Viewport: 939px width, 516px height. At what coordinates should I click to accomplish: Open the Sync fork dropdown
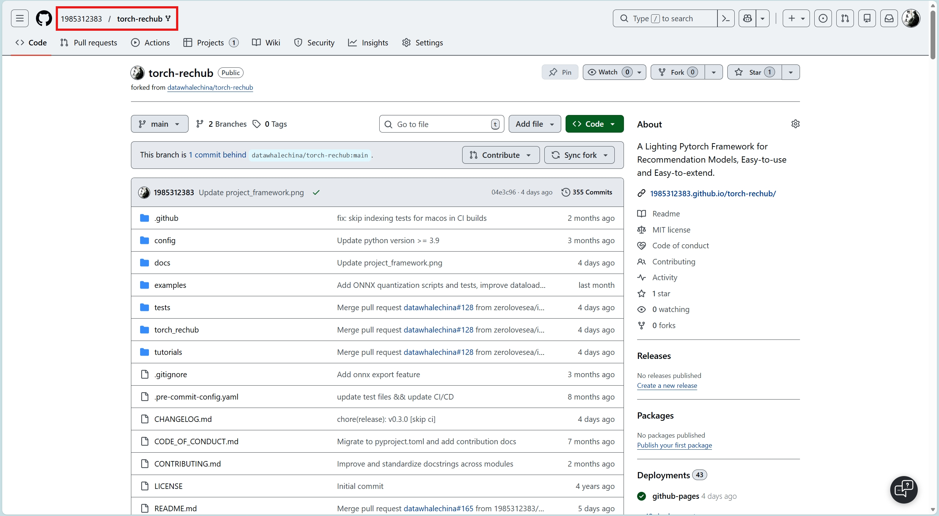(580, 155)
